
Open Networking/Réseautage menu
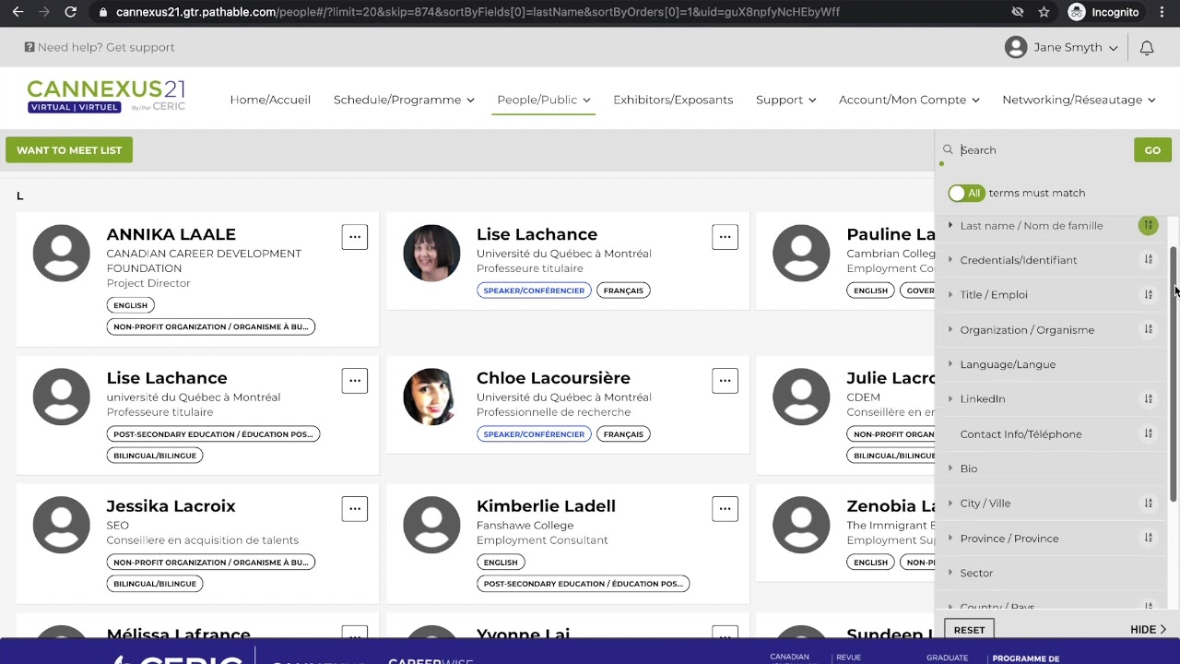click(x=1080, y=100)
